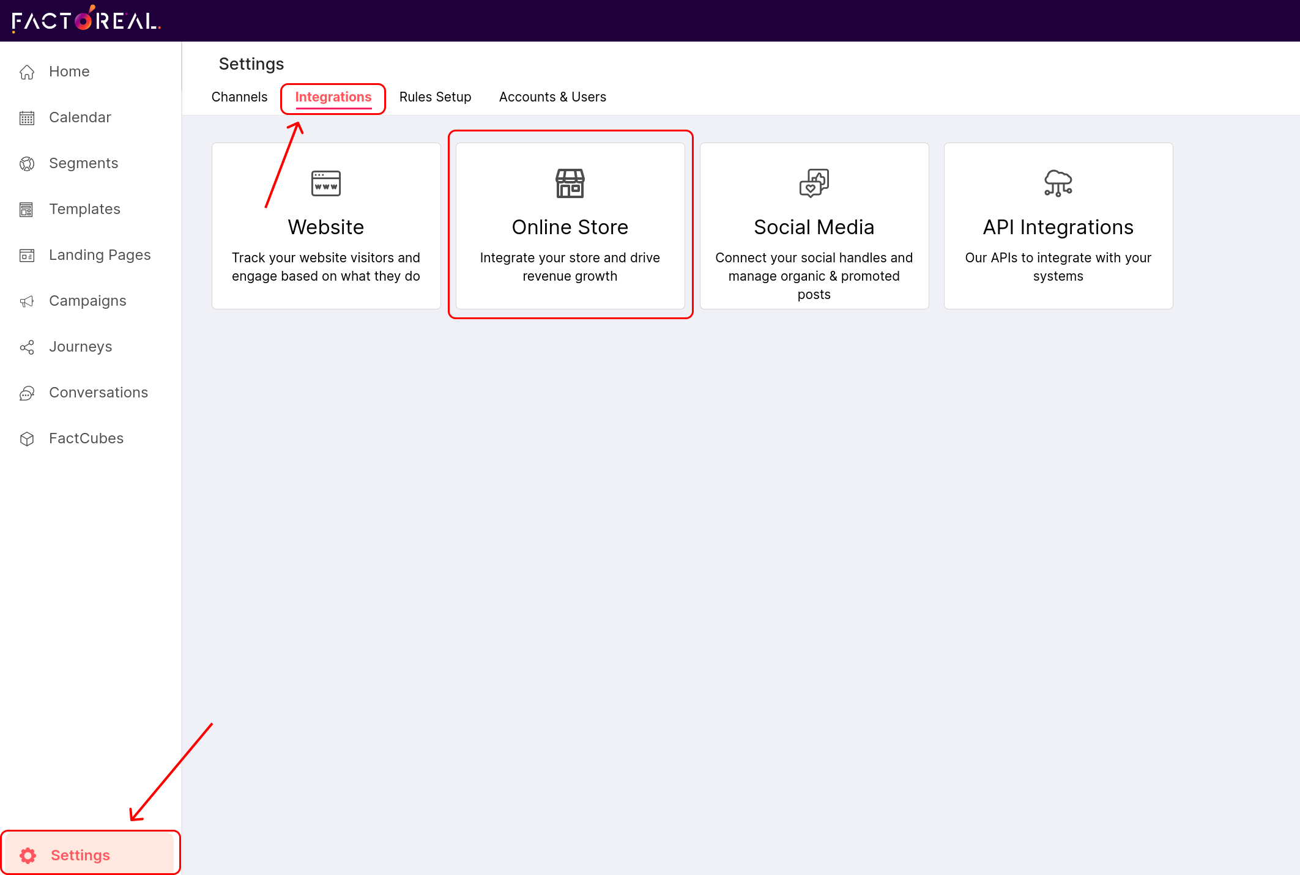
Task: Select the Journeys share-node icon
Action: pos(27,347)
